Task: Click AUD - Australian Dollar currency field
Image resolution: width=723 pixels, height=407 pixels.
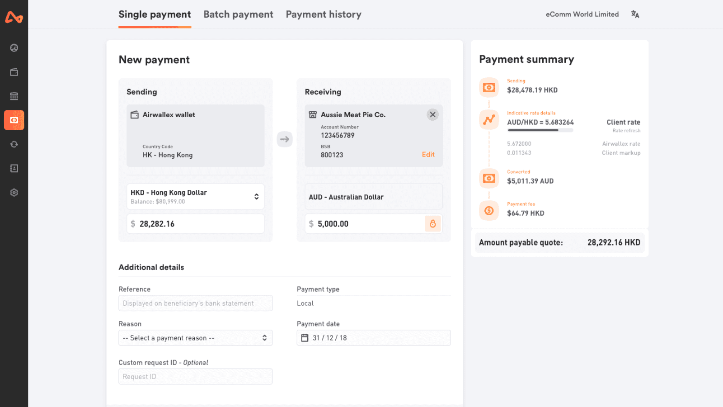Action: [374, 197]
